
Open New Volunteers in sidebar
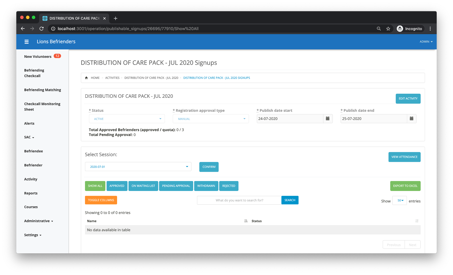[x=38, y=57]
